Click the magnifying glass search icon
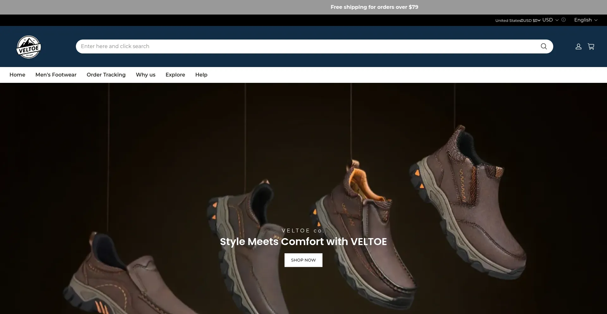 544,46
